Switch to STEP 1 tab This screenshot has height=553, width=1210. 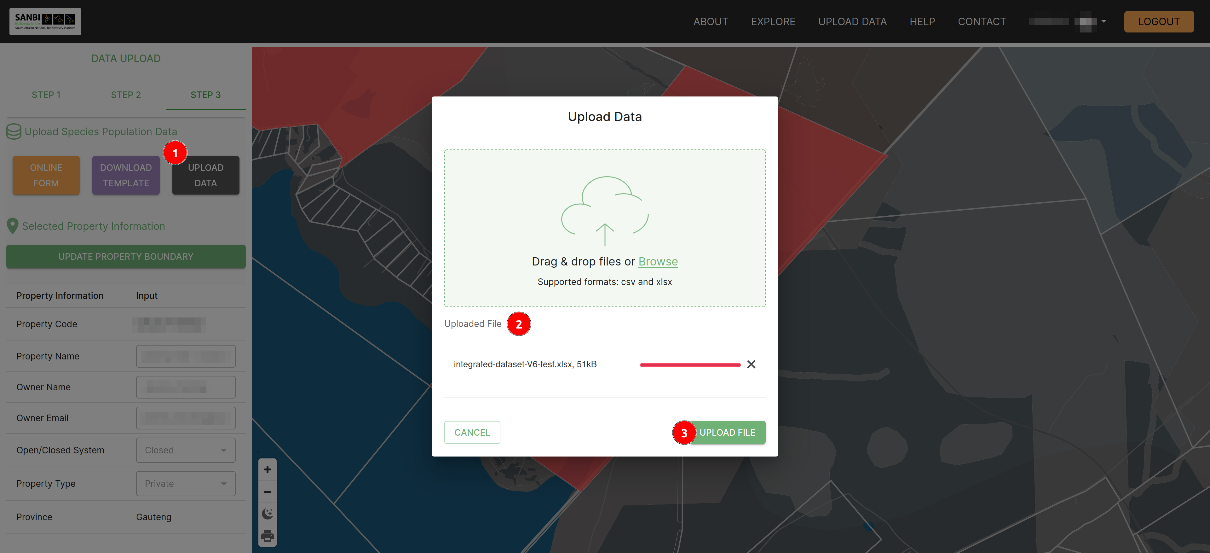pos(45,95)
